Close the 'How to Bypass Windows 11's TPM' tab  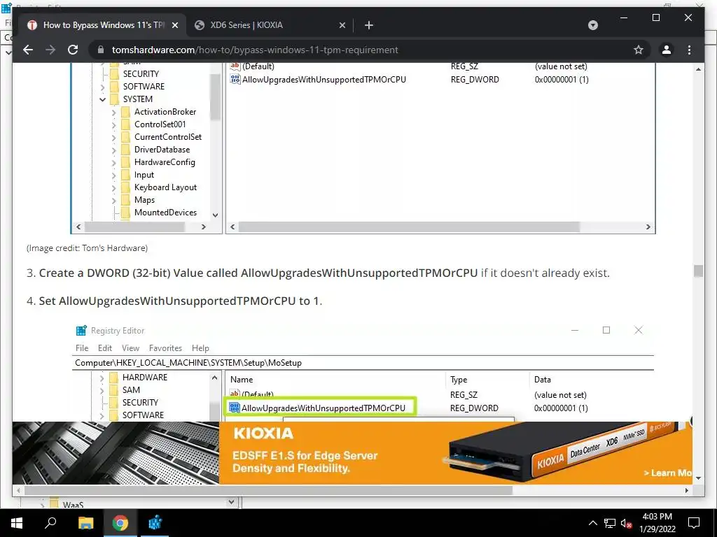(x=174, y=25)
